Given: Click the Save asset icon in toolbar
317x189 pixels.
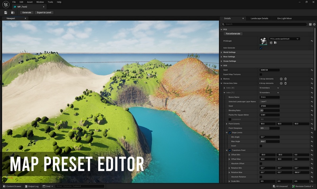Looking at the screenshot, I should (x=6, y=13).
